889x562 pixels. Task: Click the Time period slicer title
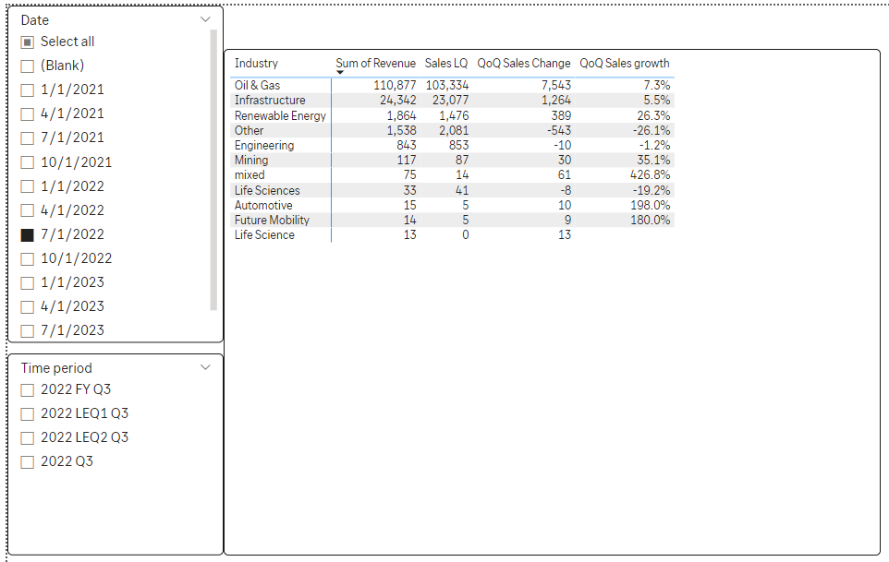[x=56, y=368]
